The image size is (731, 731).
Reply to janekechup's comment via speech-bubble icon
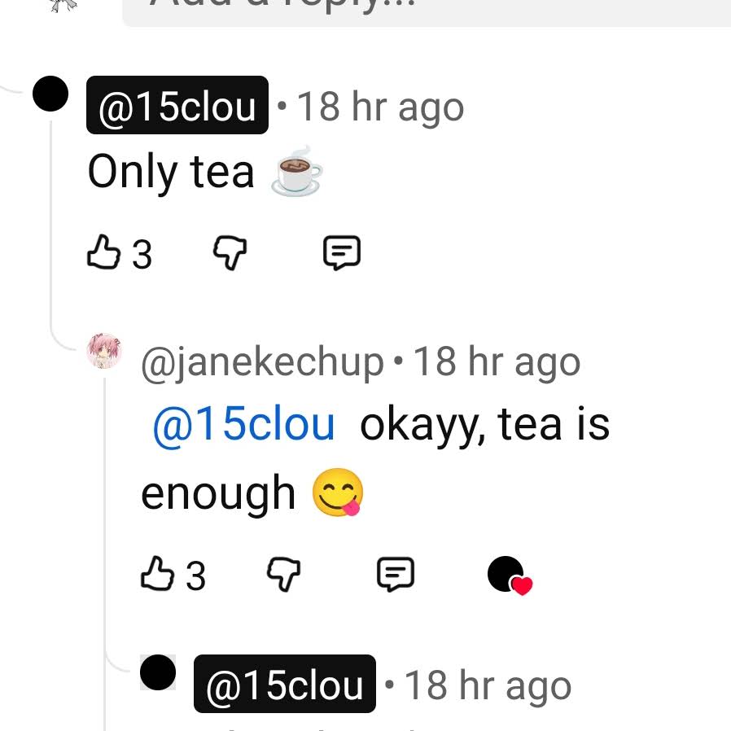point(396,575)
